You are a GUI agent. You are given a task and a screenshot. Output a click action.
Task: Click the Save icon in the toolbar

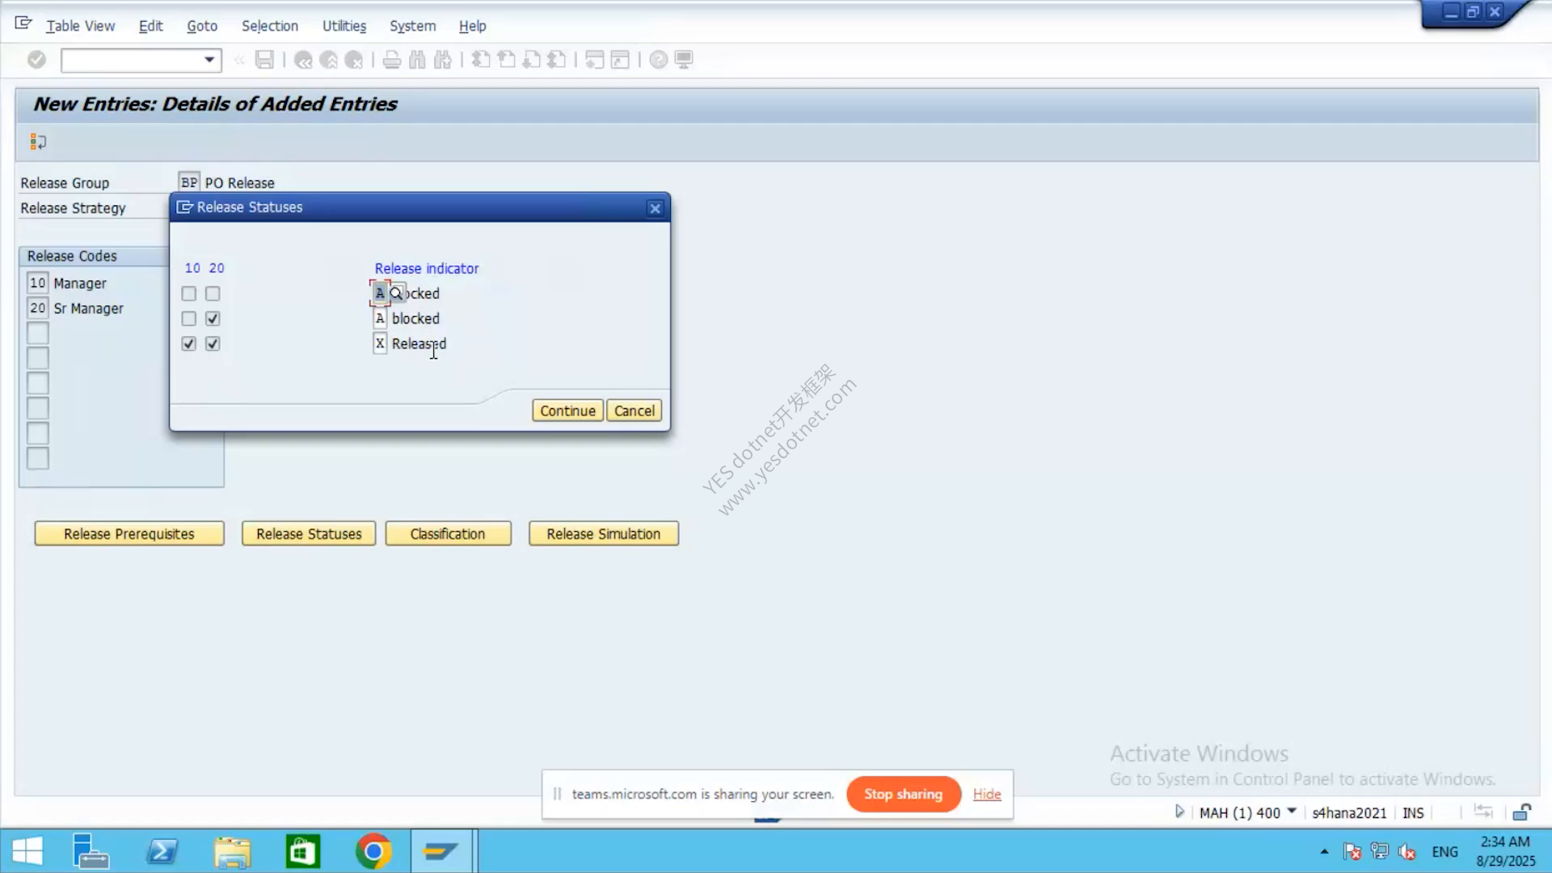click(264, 60)
